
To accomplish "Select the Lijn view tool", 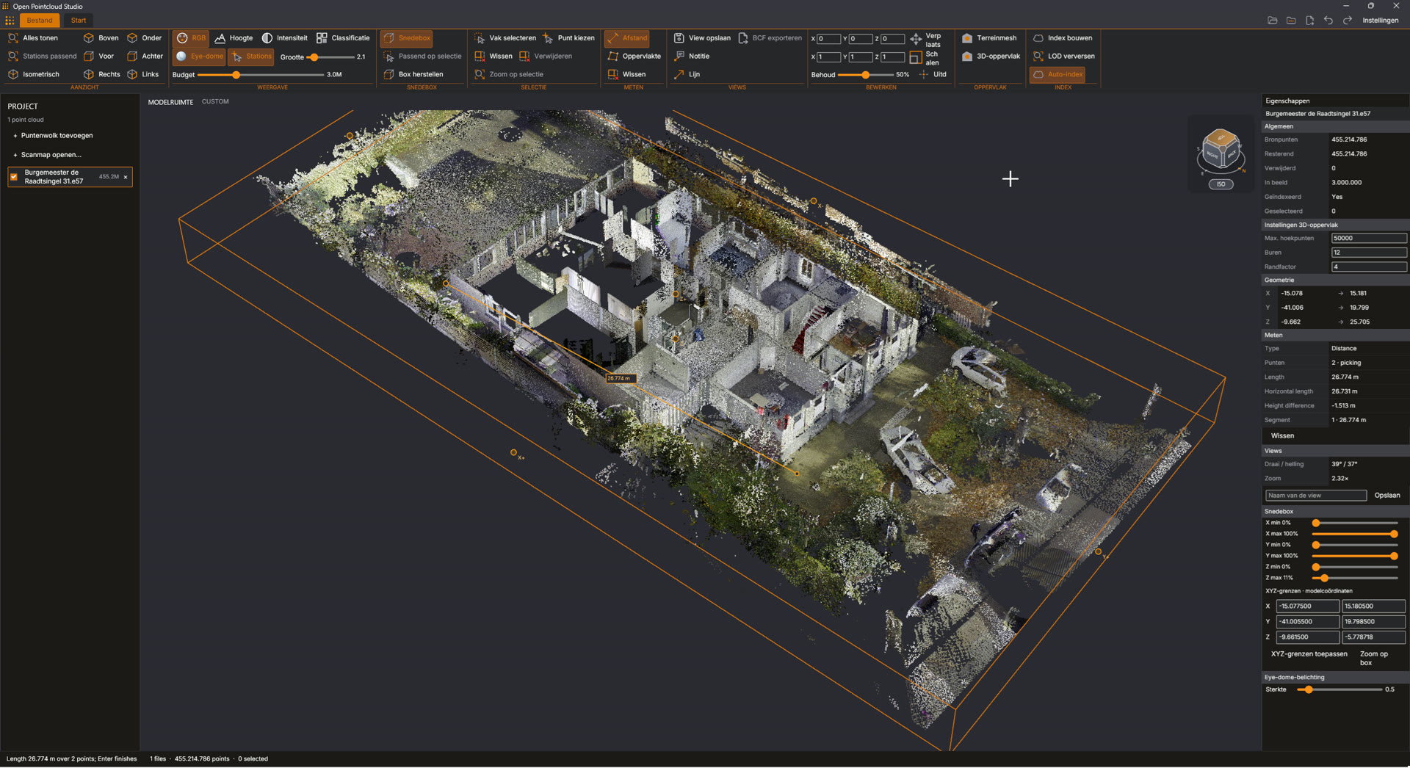I will [x=687, y=74].
